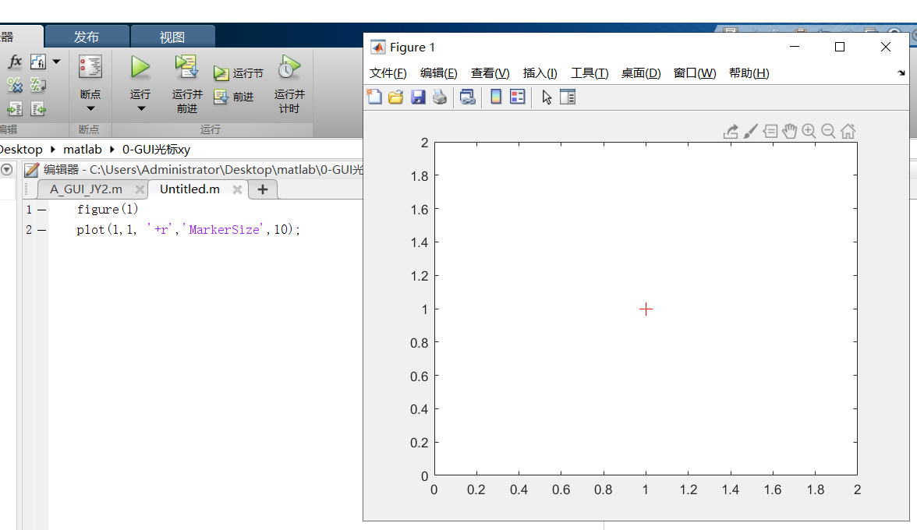Image resolution: width=917 pixels, height=530 pixels.
Task: Open the 工具(T) menu in Figure 1
Action: point(589,72)
